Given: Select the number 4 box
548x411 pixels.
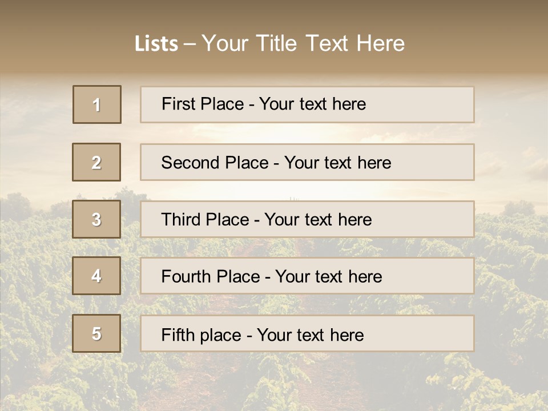Looking at the screenshot, I should coord(96,276).
